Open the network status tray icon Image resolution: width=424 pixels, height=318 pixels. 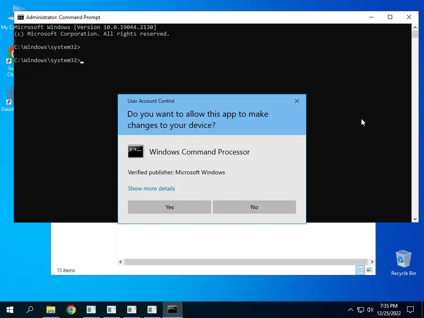tap(361, 310)
